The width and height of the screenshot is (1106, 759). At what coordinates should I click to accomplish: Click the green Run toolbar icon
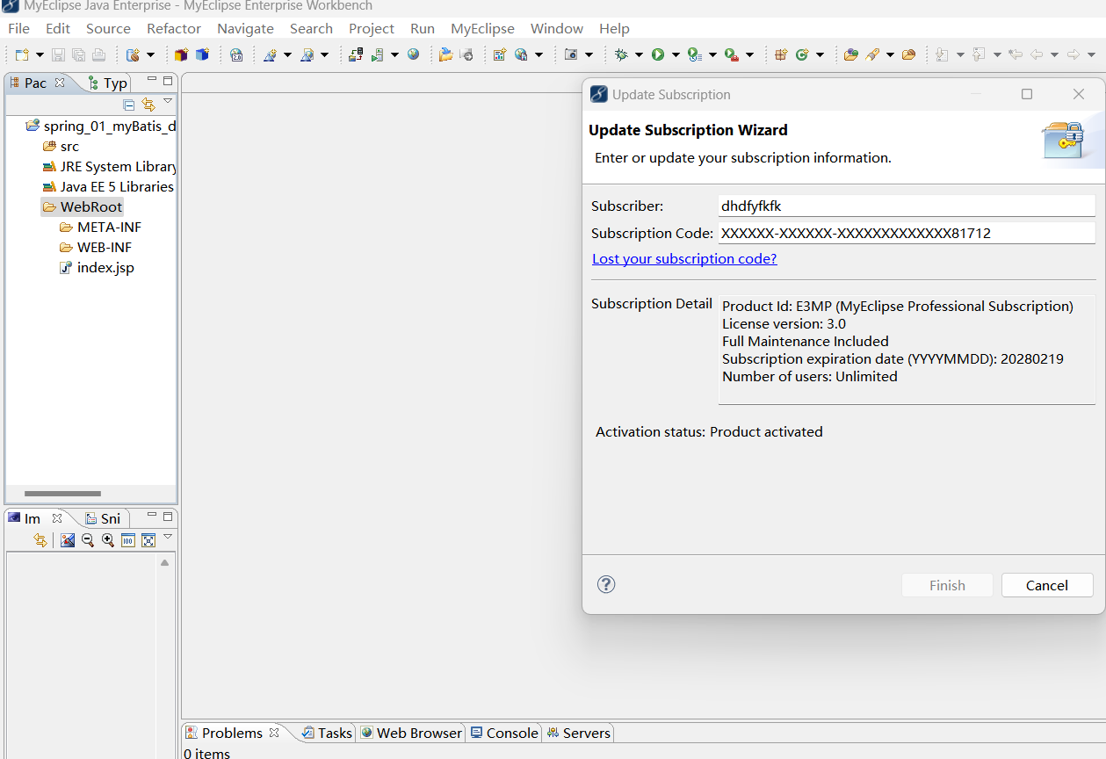pos(658,54)
